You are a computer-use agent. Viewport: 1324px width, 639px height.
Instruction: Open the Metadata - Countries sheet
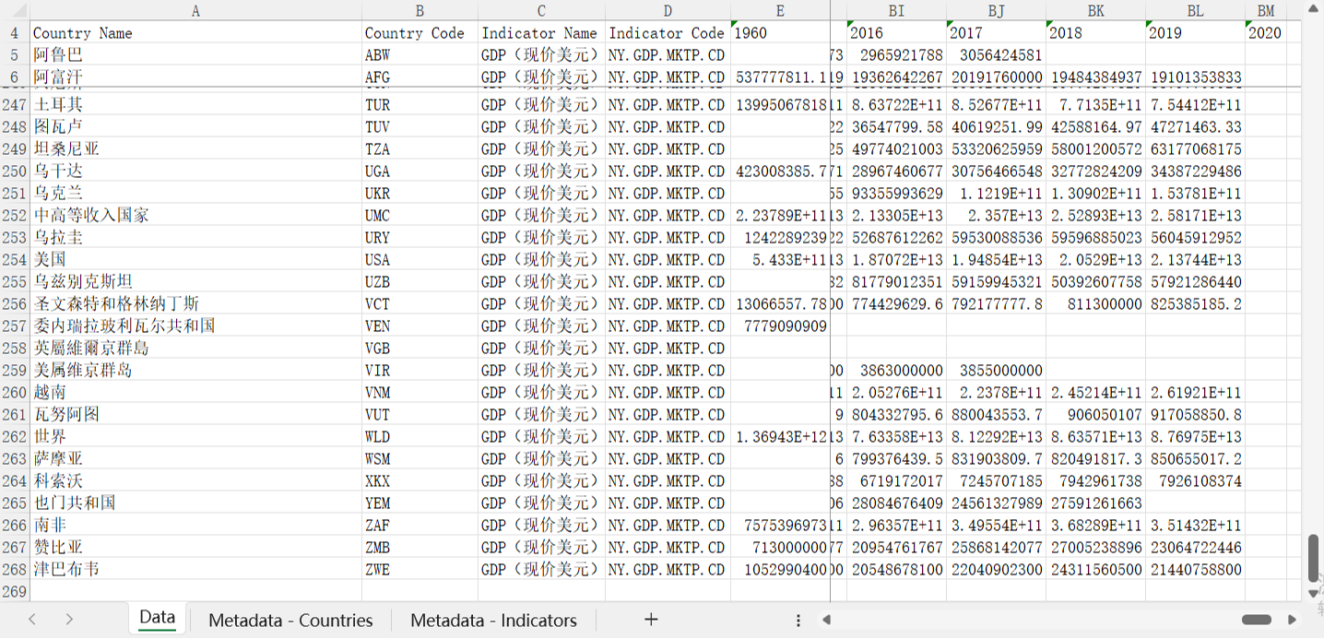pos(290,621)
